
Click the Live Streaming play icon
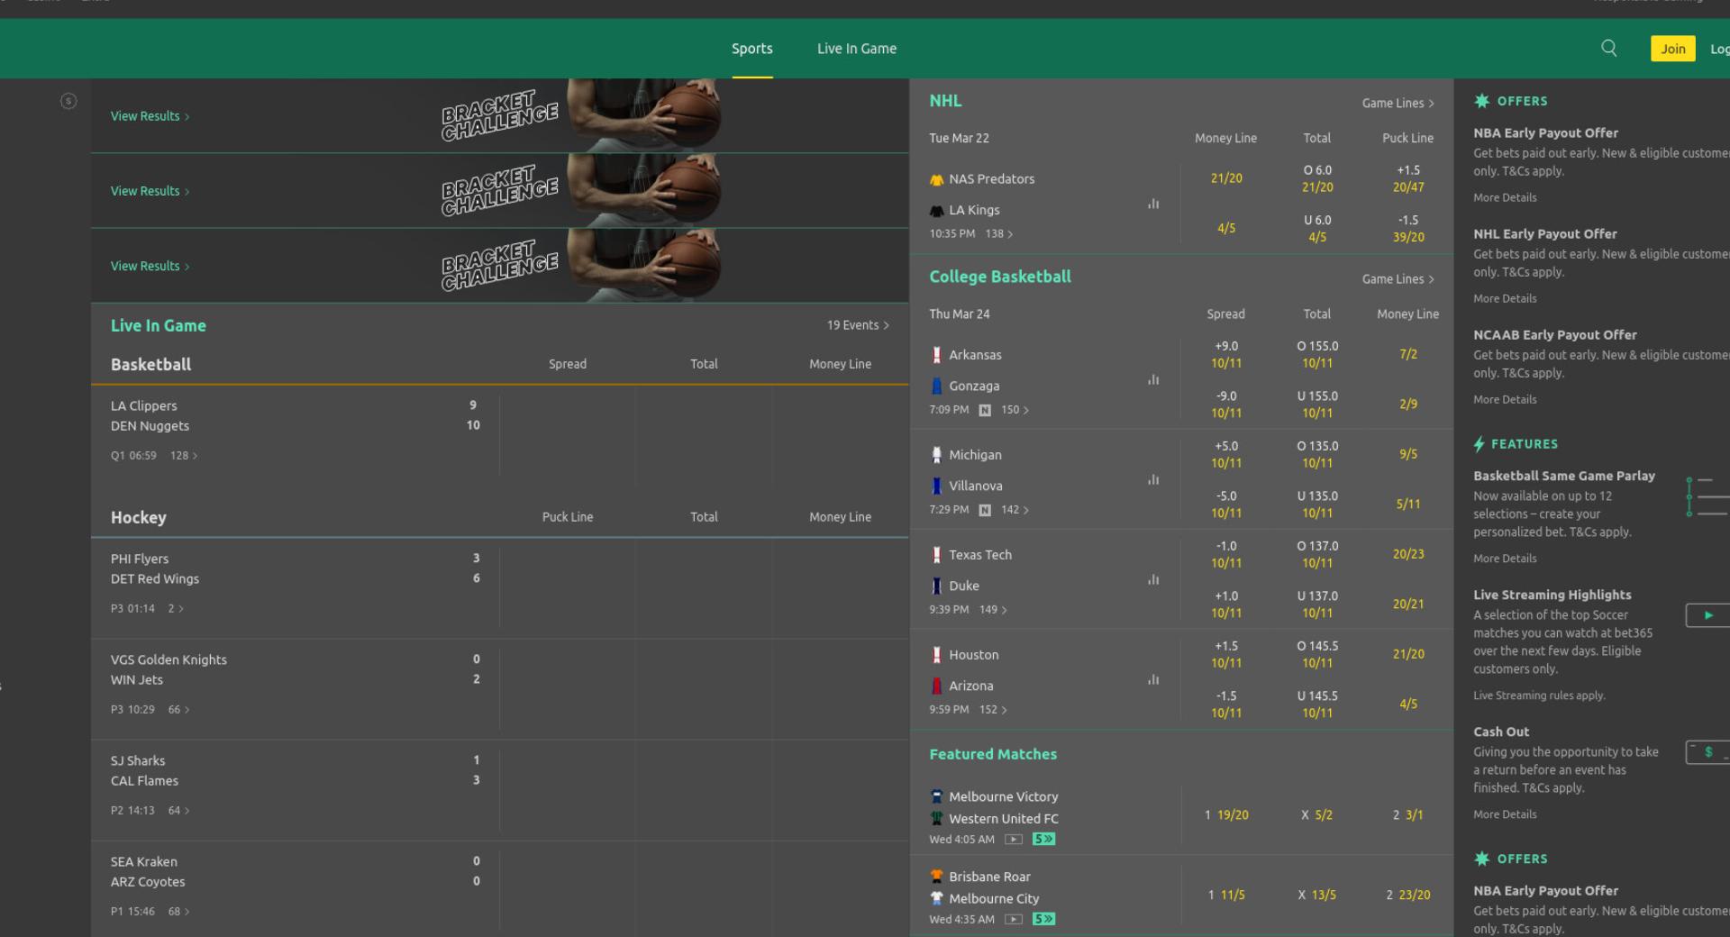[1707, 615]
